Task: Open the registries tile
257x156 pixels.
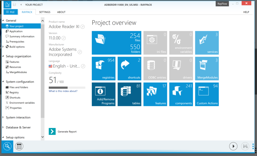Action: tap(104, 69)
